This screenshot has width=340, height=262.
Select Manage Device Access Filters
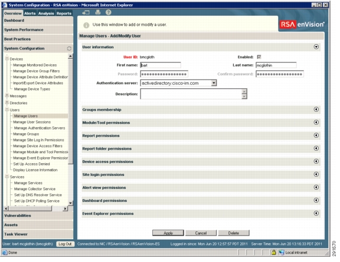click(38, 146)
